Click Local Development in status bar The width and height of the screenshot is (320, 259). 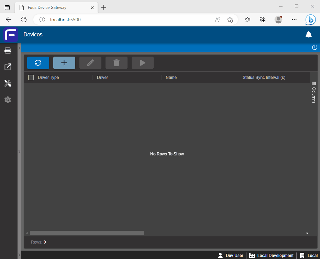[271, 256]
